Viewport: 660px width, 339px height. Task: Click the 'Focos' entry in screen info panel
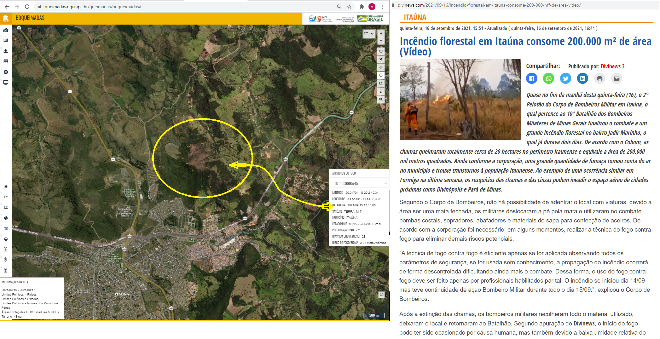point(6,308)
